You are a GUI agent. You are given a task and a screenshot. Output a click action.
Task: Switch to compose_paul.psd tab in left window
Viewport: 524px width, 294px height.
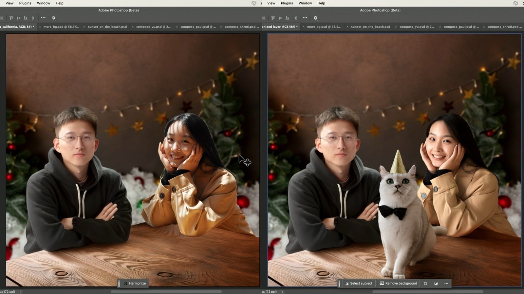pos(198,27)
